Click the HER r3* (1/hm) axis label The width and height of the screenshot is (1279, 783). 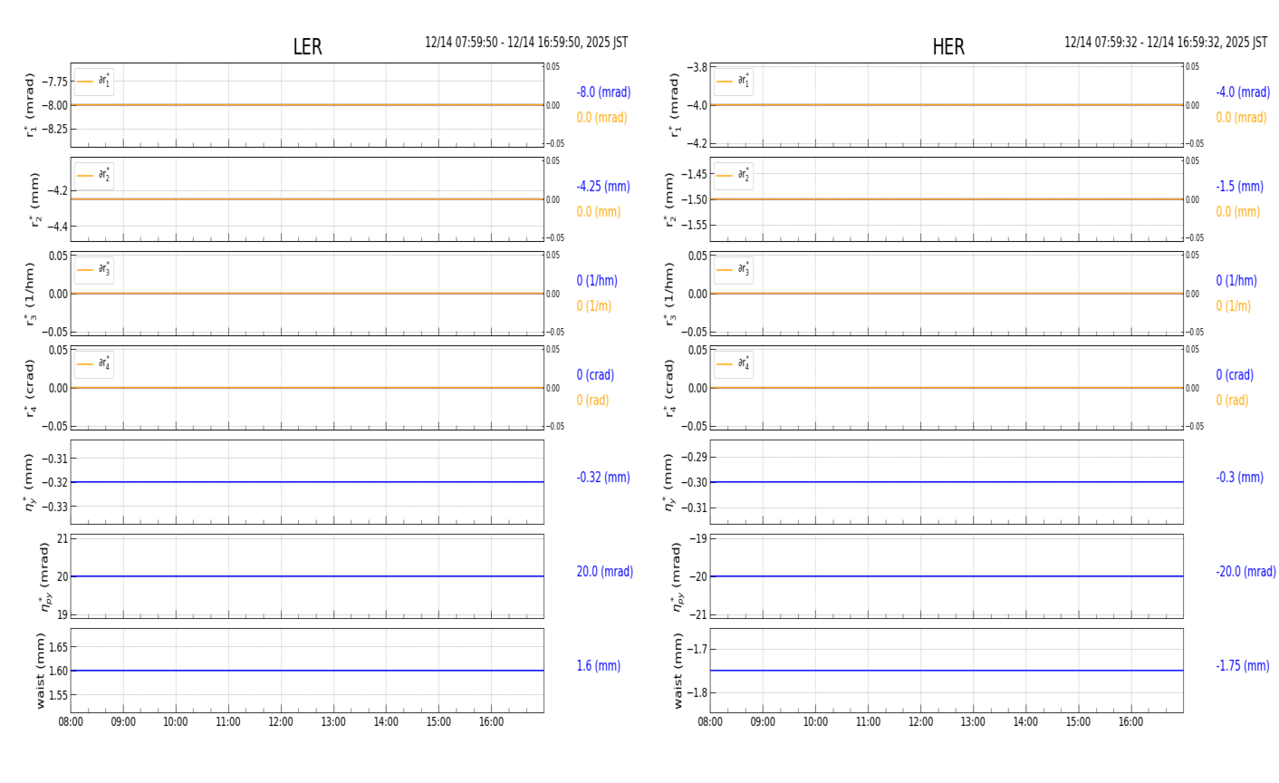click(670, 294)
